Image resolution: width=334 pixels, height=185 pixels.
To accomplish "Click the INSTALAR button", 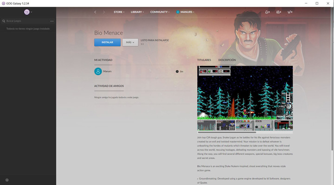I will click(x=107, y=42).
